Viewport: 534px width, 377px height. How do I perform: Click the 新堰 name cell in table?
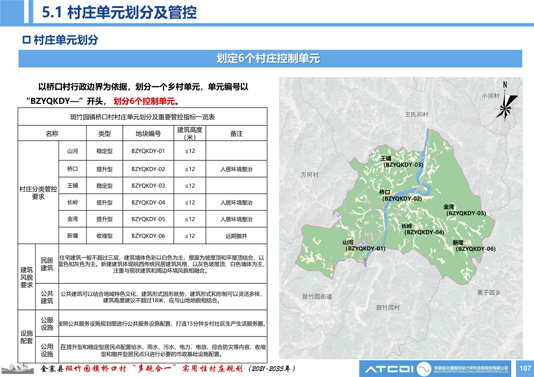point(73,236)
